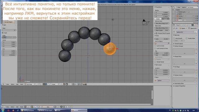Click the Spin Center X field

click(9, 42)
